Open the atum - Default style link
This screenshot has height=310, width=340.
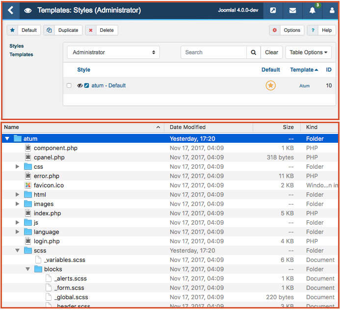[x=108, y=86]
